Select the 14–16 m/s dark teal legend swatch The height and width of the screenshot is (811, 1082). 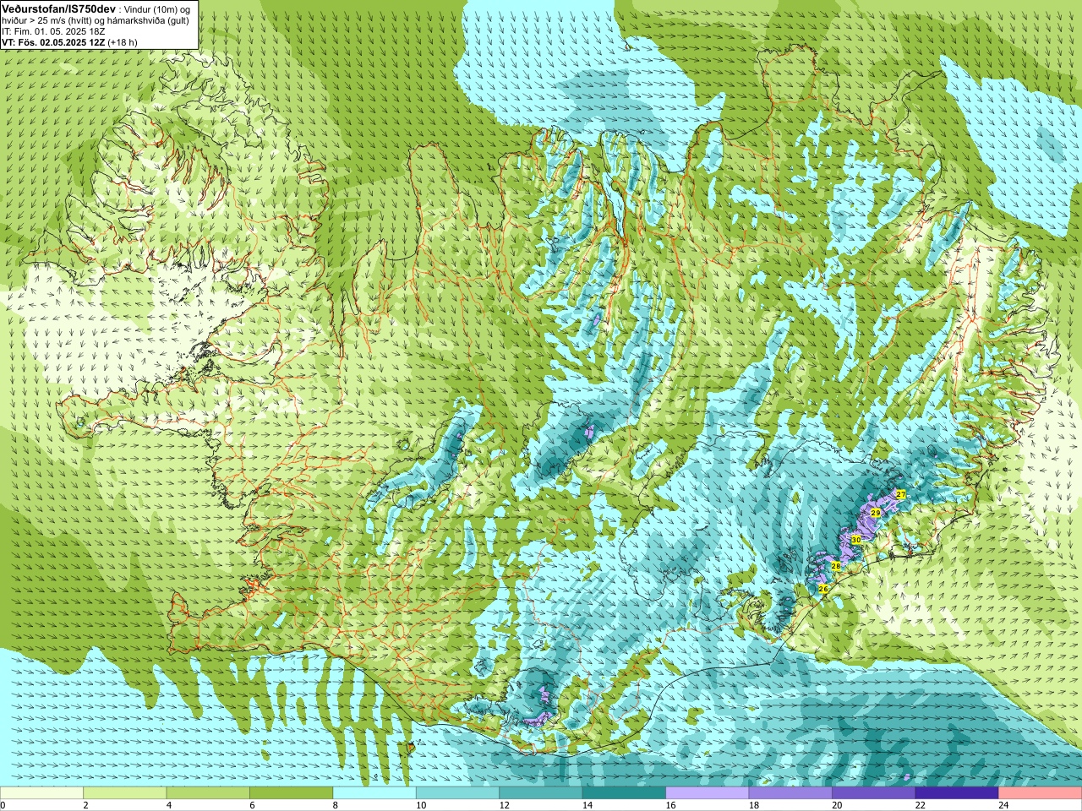coord(624,793)
